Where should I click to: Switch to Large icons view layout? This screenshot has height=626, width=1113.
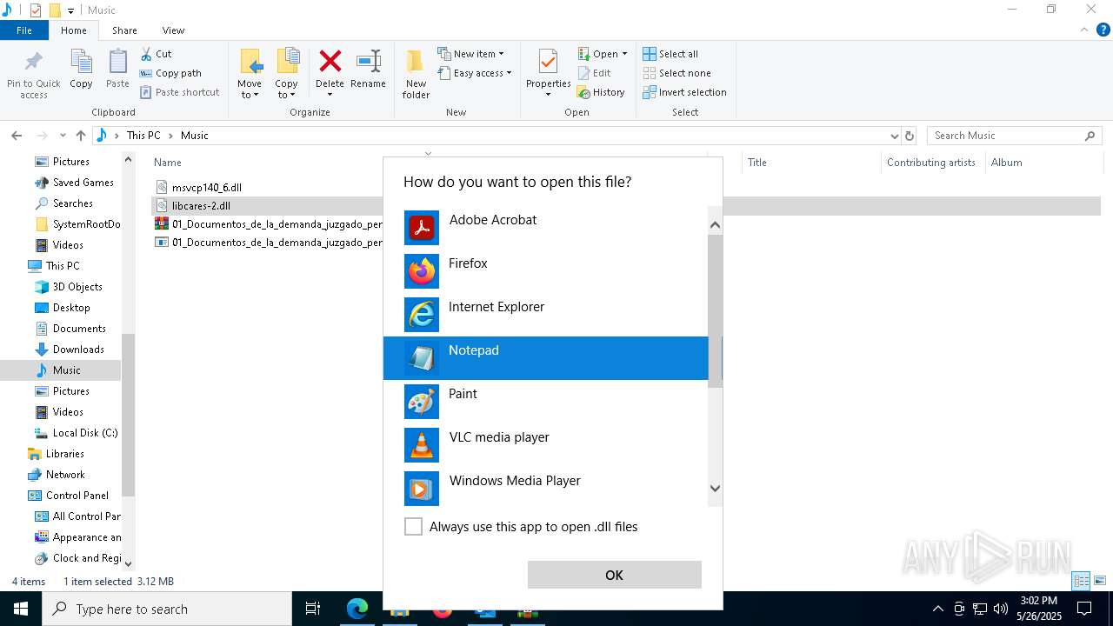(x=1100, y=581)
